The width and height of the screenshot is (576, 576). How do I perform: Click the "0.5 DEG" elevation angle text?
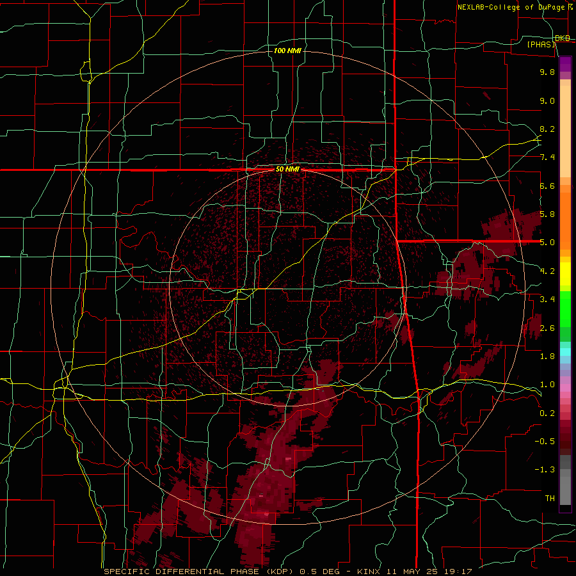319,572
